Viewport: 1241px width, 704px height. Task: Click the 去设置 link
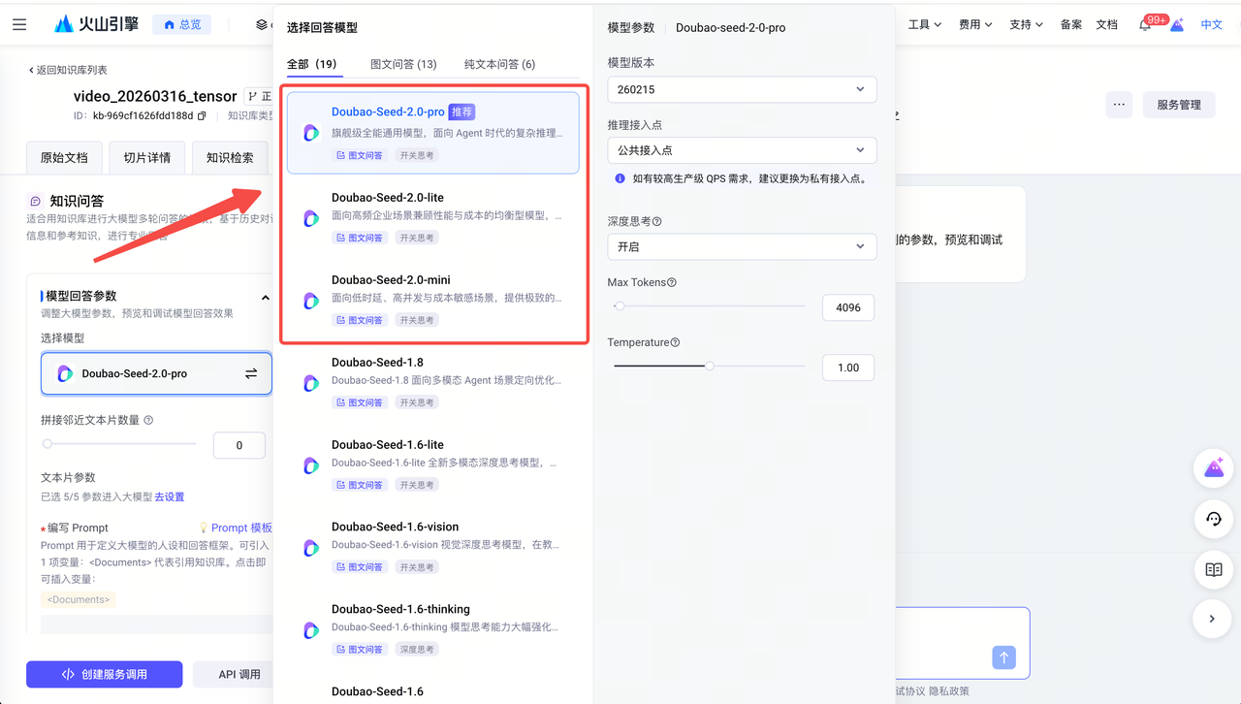coord(170,496)
